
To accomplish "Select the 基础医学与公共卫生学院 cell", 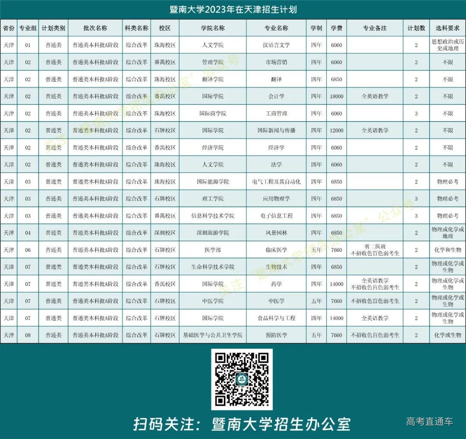I will click(x=212, y=335).
